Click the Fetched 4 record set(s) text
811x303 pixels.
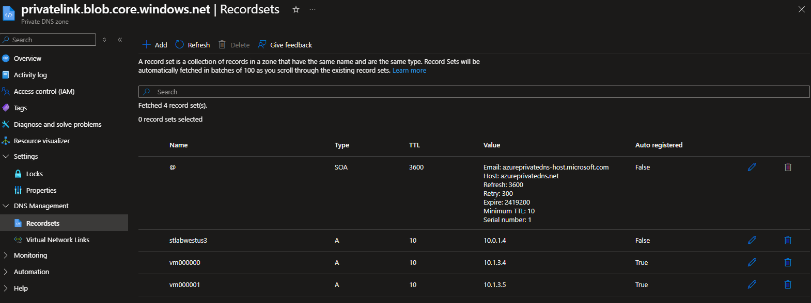[173, 105]
